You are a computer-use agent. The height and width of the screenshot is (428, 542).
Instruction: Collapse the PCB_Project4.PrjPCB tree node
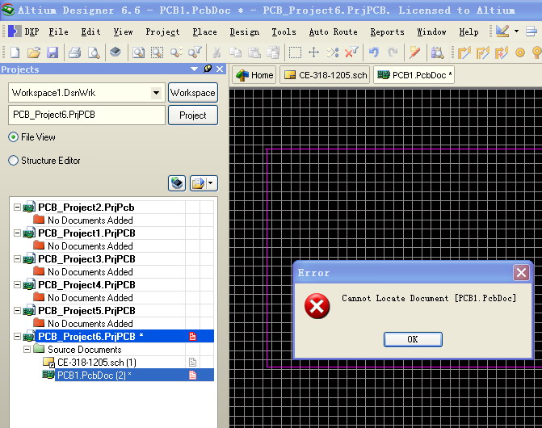click(17, 284)
